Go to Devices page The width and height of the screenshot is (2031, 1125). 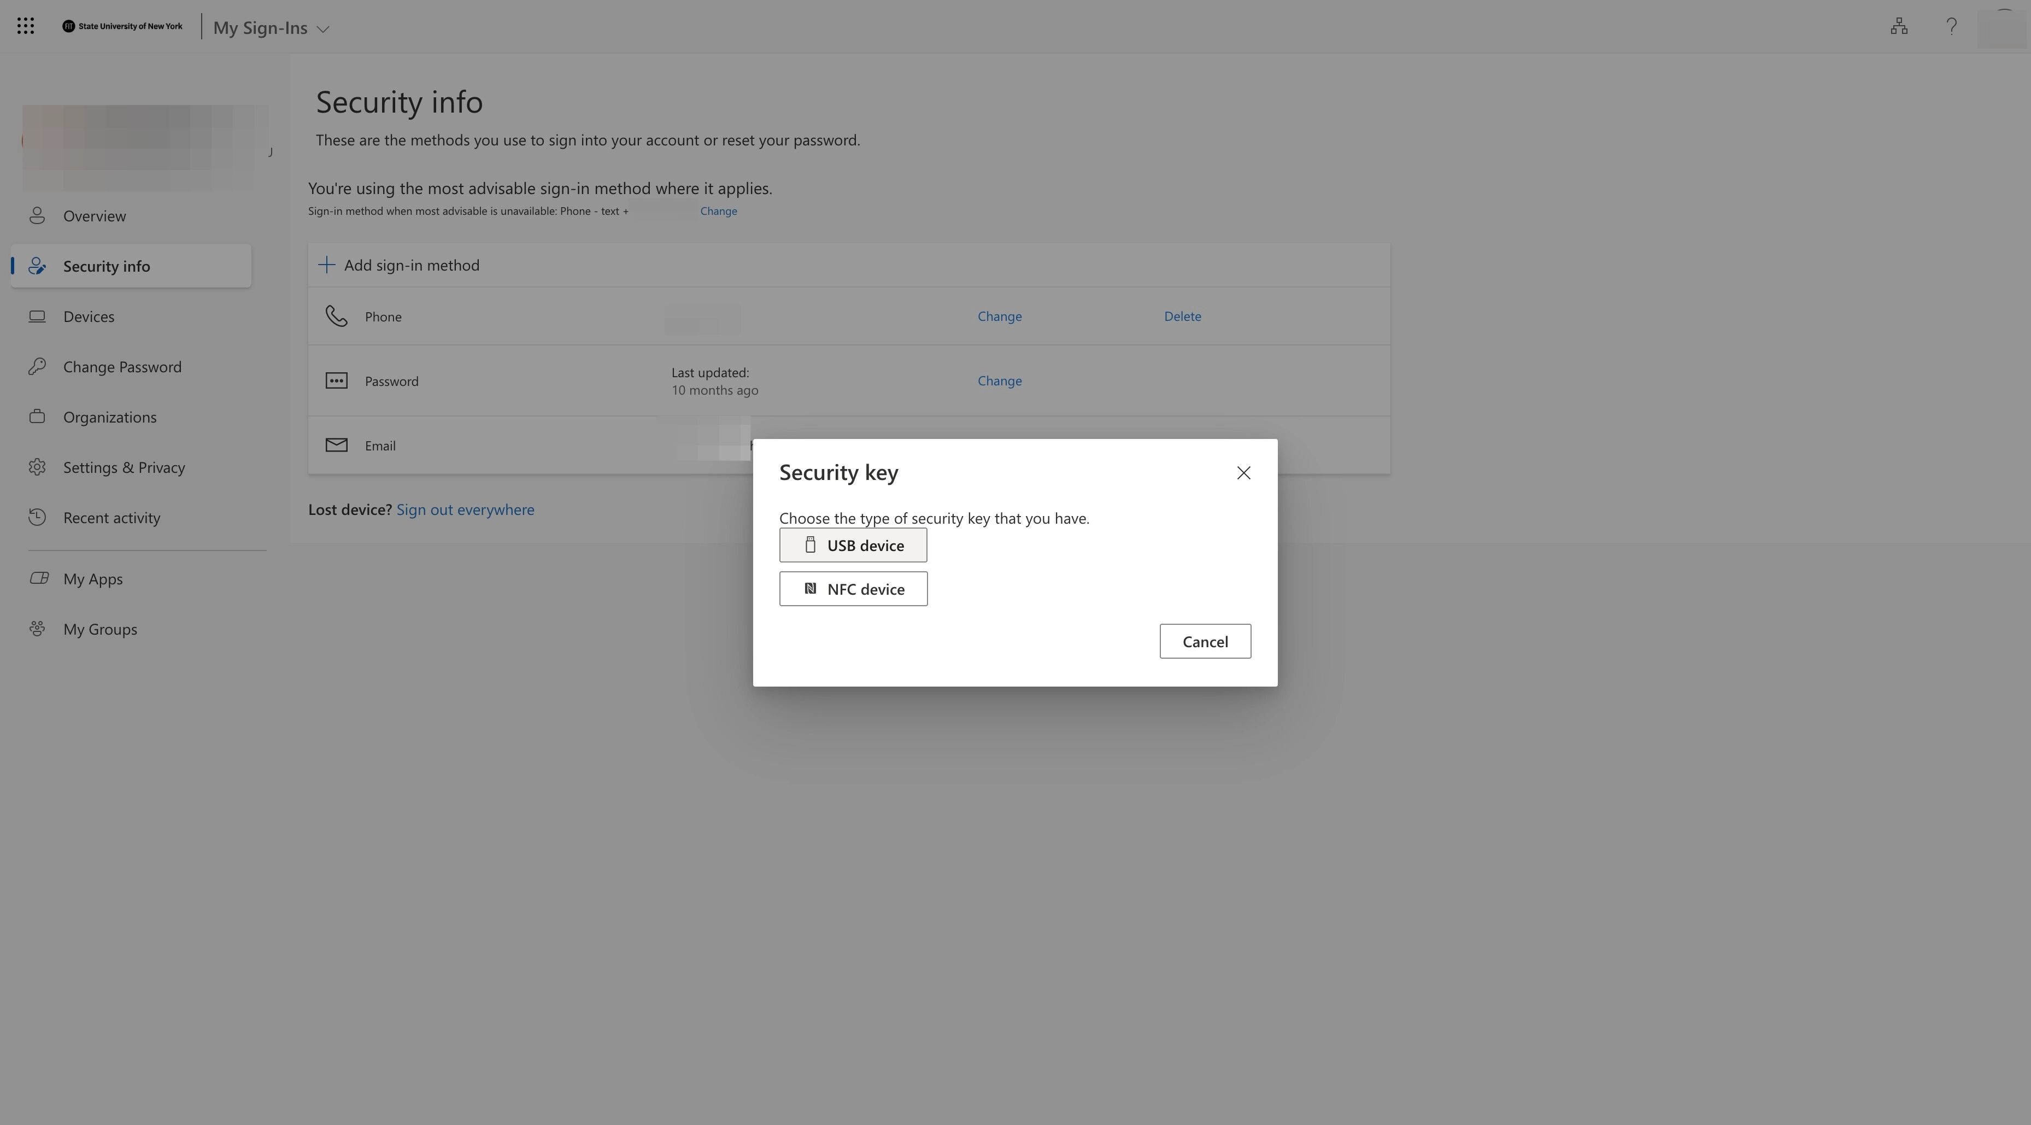(89, 317)
